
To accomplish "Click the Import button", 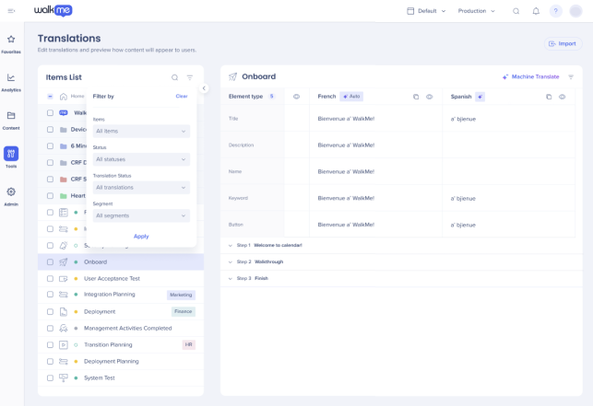I will coord(563,44).
